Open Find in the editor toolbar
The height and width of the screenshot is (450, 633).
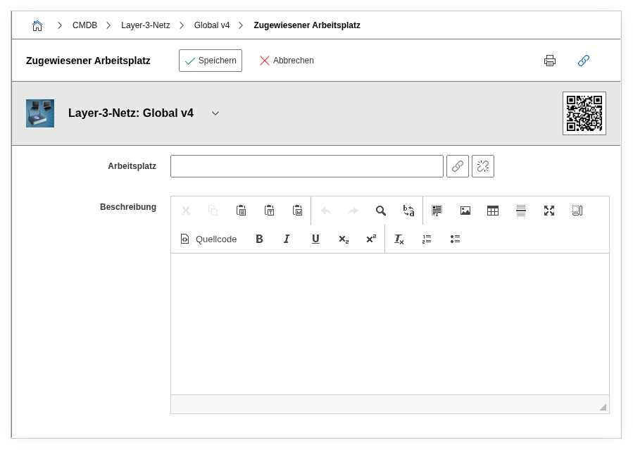(381, 211)
